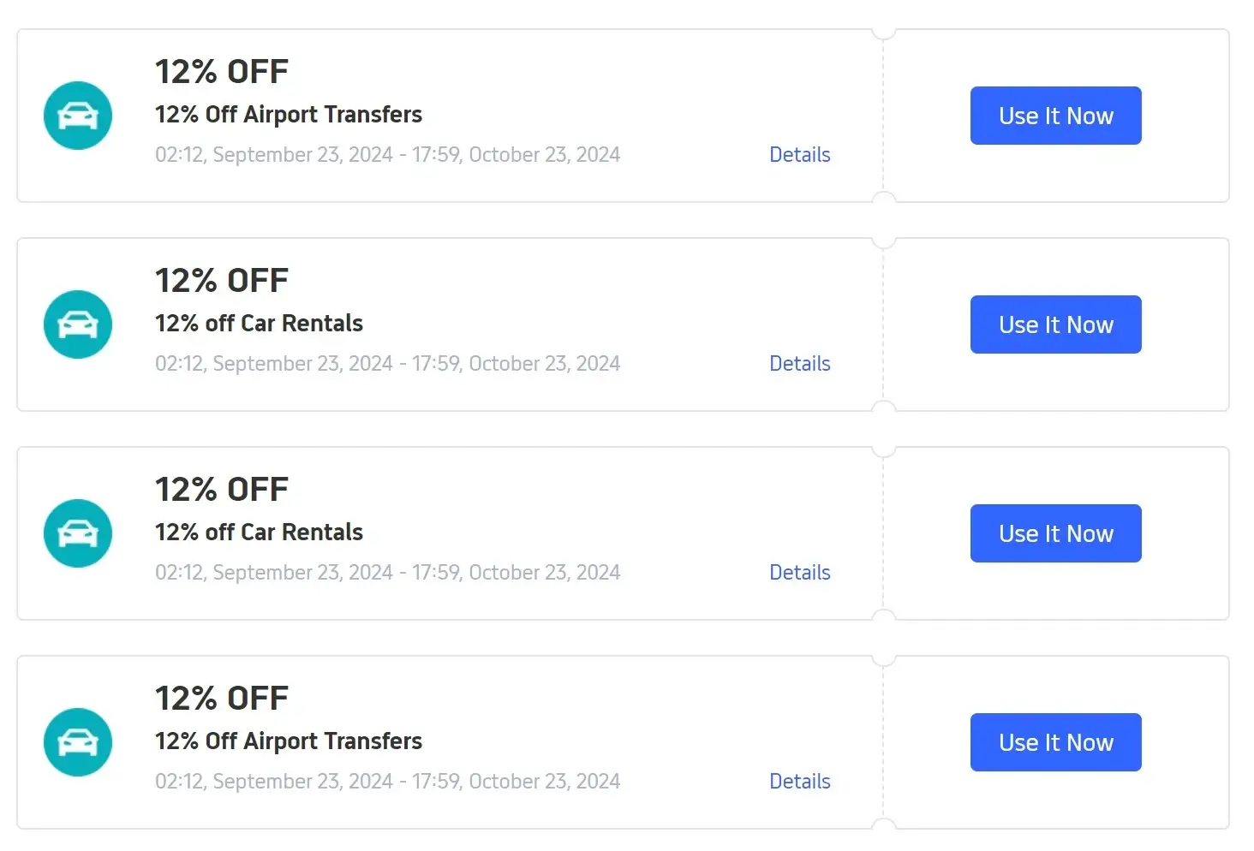Select the first coupon's 12% Off Airport Transfers title
The image size is (1254, 851).
tap(288, 115)
